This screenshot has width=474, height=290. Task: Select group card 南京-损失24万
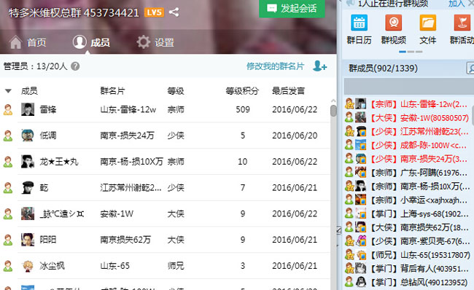click(128, 136)
